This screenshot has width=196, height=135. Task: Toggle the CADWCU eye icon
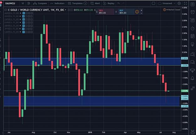pos(24,32)
